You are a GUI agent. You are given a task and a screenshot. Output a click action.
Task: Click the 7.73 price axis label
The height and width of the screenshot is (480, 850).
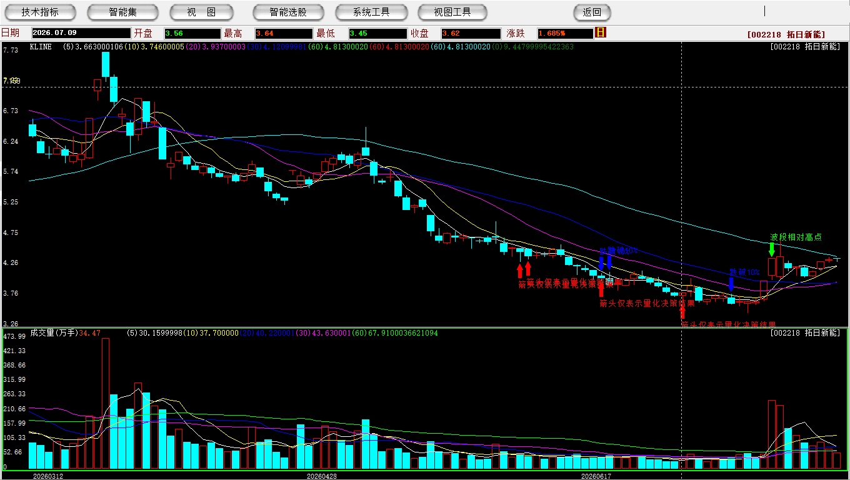click(x=11, y=51)
